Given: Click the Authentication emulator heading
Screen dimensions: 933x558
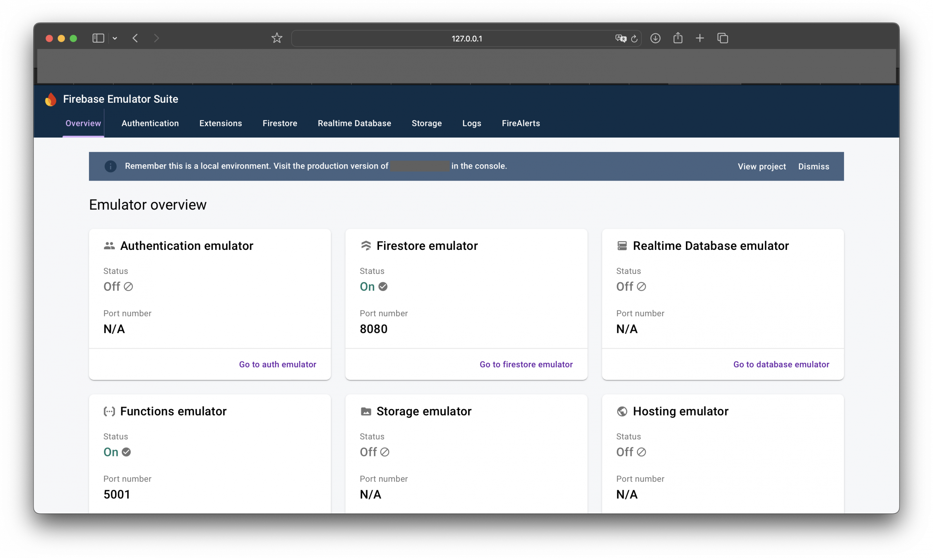Looking at the screenshot, I should [187, 246].
